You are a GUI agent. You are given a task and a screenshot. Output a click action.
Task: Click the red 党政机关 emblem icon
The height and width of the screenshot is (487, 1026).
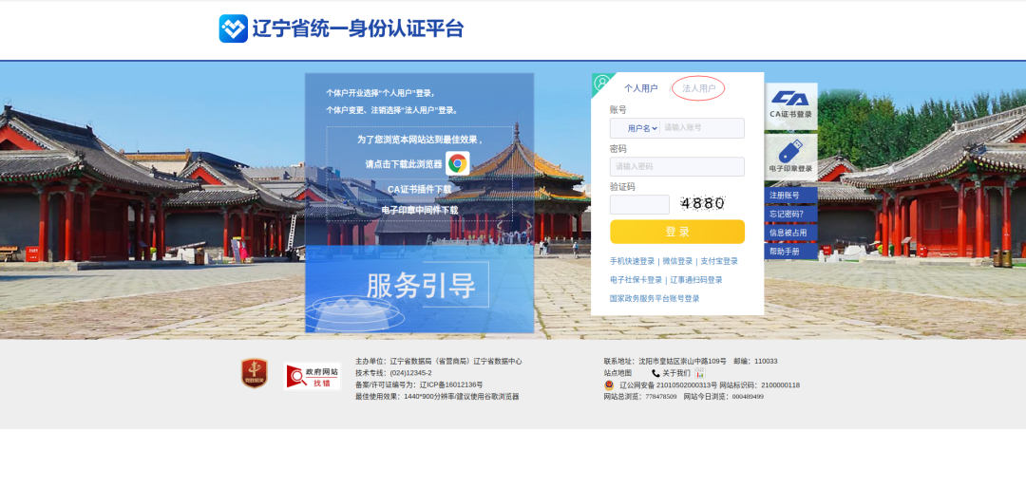point(254,374)
